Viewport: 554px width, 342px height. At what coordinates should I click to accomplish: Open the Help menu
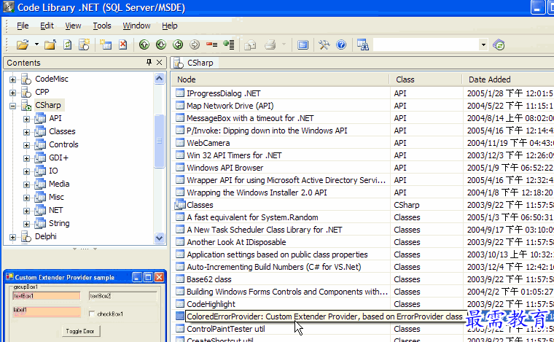[x=170, y=26]
